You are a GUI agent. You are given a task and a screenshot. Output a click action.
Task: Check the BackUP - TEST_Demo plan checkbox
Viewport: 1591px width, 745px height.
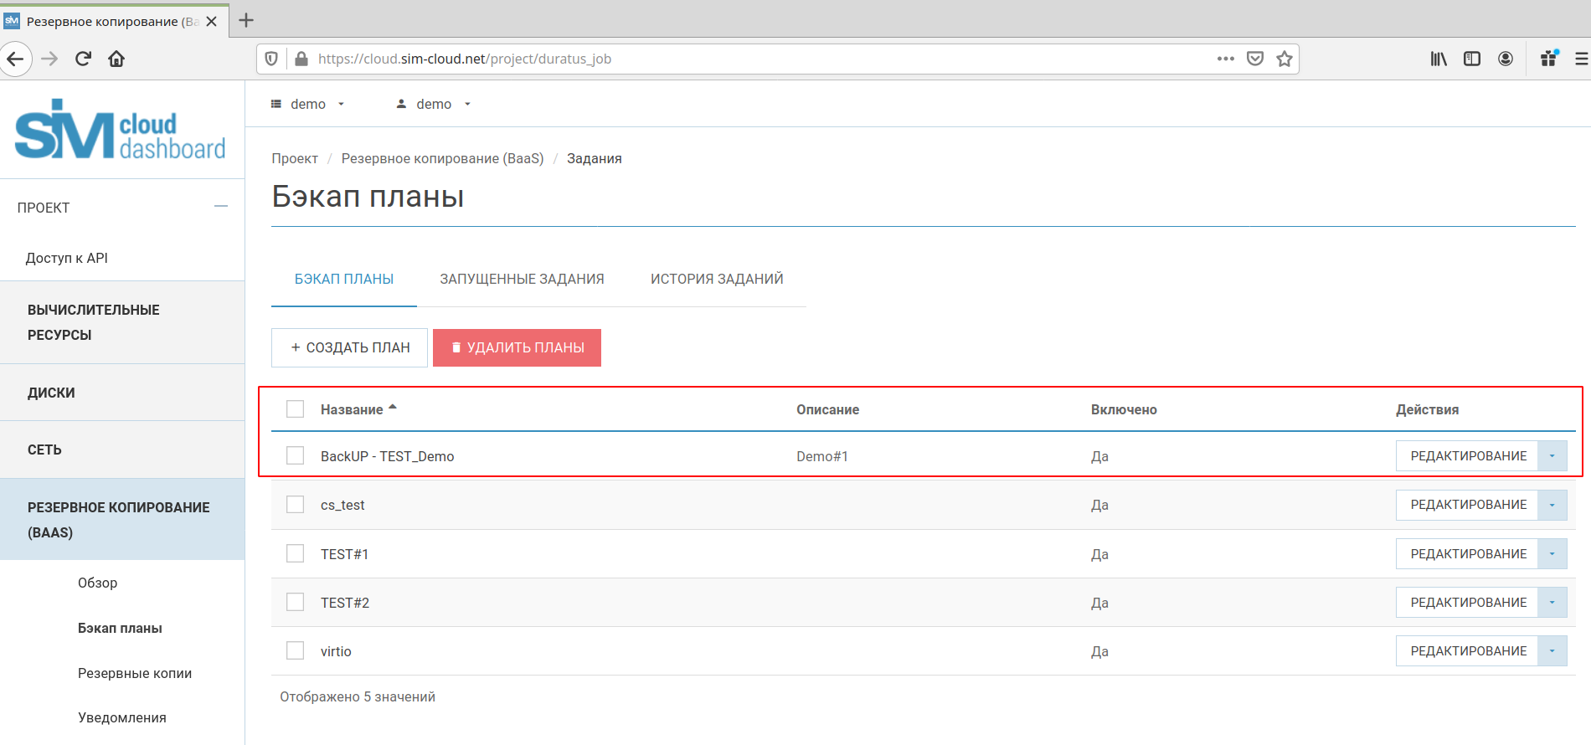(x=296, y=455)
